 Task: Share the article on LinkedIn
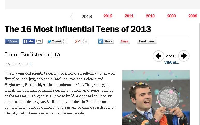(x=106, y=41)
